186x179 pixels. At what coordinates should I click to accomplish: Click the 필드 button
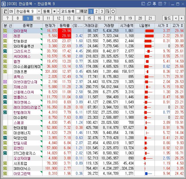click(167, 18)
